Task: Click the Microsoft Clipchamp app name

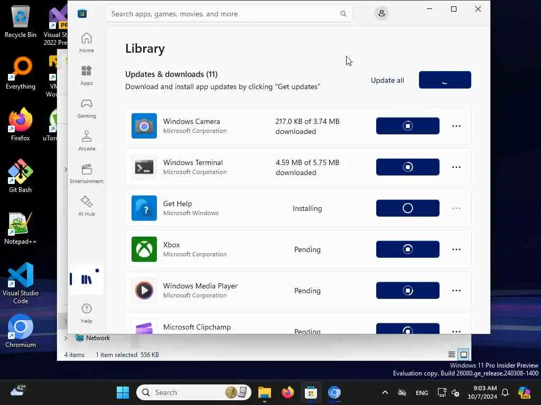Action: coord(197,327)
